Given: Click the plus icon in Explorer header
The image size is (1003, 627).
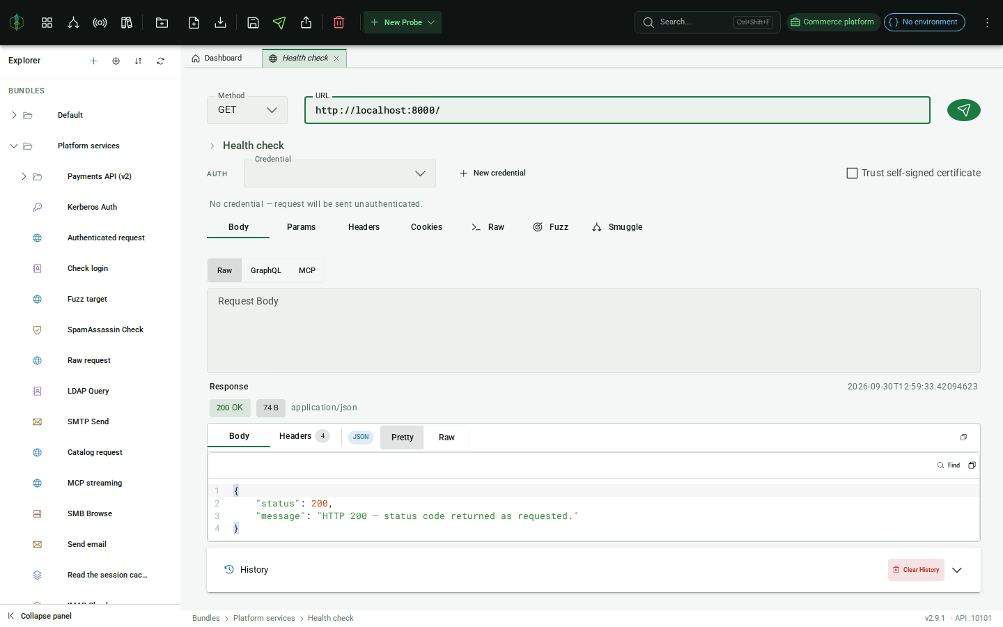Looking at the screenshot, I should coord(93,61).
